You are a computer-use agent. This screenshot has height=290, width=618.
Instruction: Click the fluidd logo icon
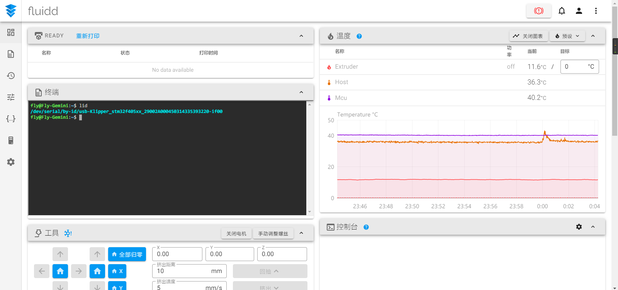11,11
